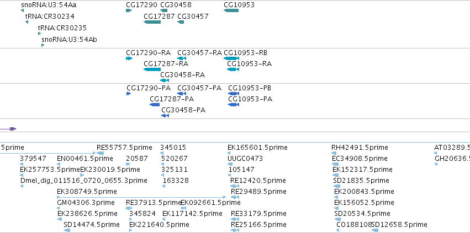Select the EK152317.5prime label
This screenshot has width=470, height=233.
pyautogui.click(x=362, y=170)
